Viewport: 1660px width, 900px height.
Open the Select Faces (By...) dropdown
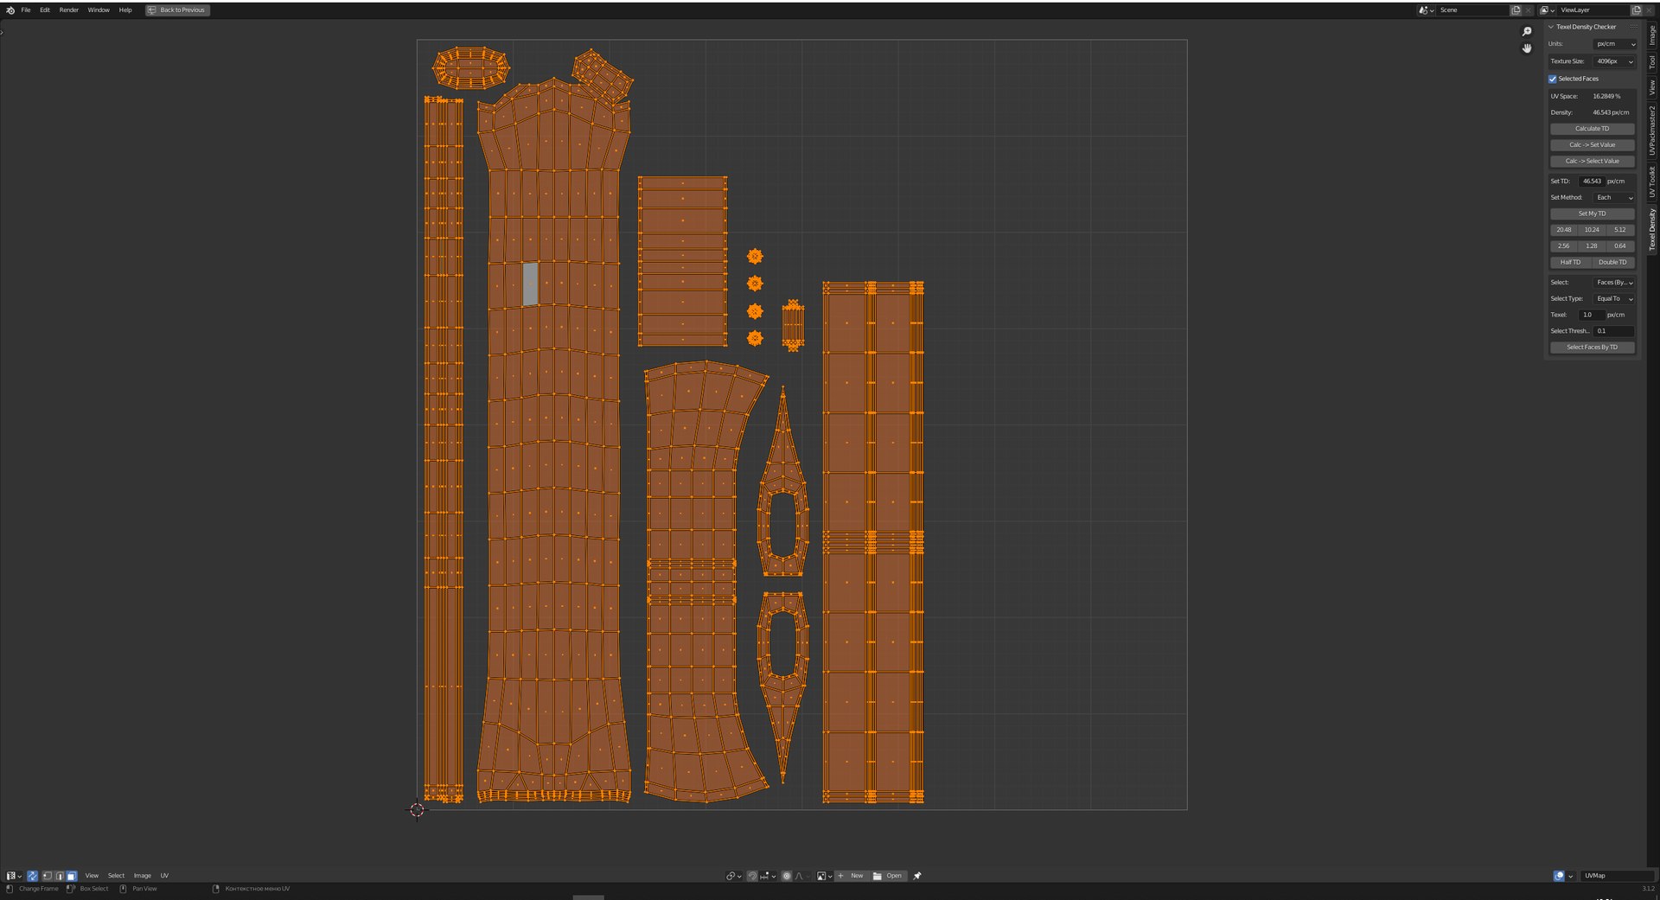[x=1614, y=283]
